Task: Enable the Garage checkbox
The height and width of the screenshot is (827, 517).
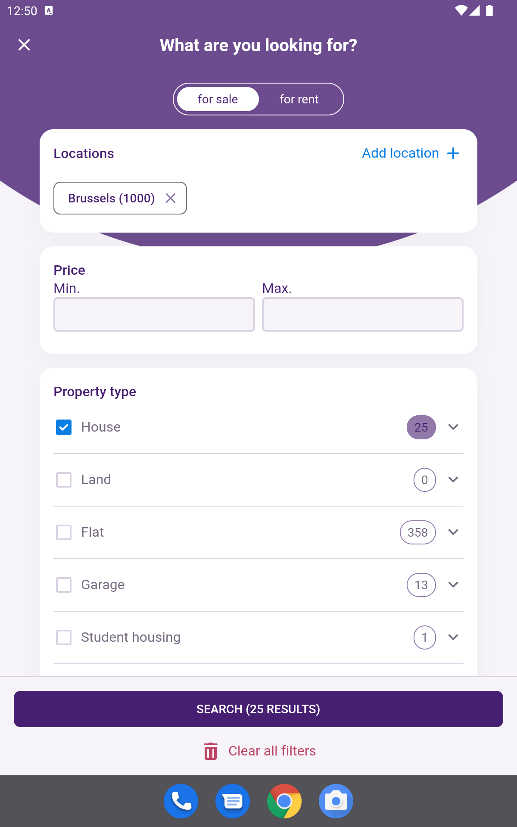Action: pyautogui.click(x=64, y=585)
